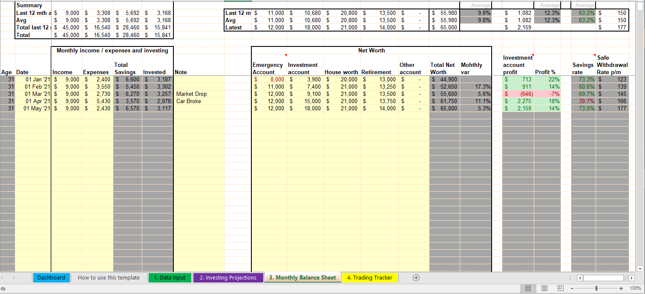Switch to Page Break Preview view
This screenshot has width=645, height=294.
(560, 288)
